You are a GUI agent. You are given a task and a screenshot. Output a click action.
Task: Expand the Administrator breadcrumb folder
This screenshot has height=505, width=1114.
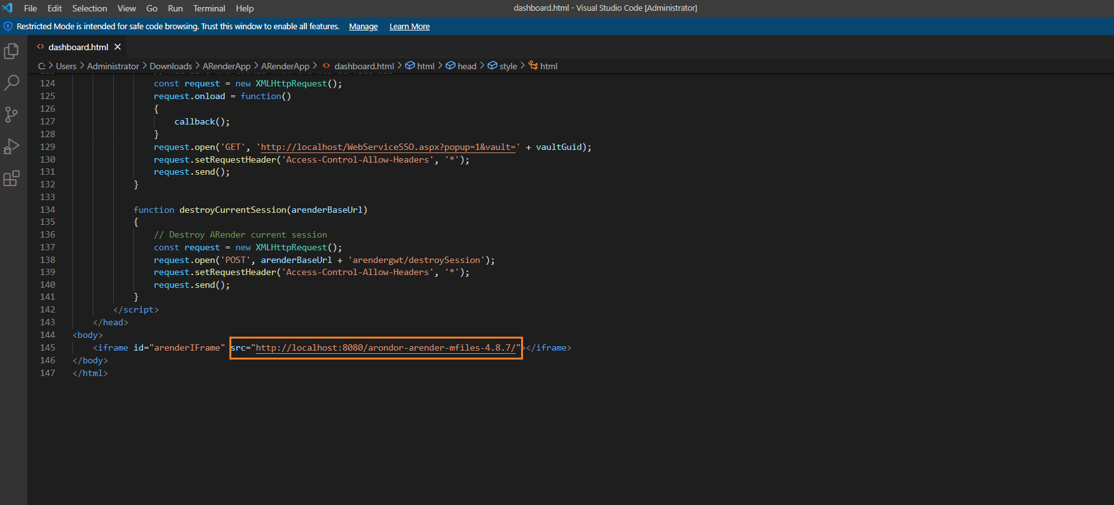tap(113, 66)
